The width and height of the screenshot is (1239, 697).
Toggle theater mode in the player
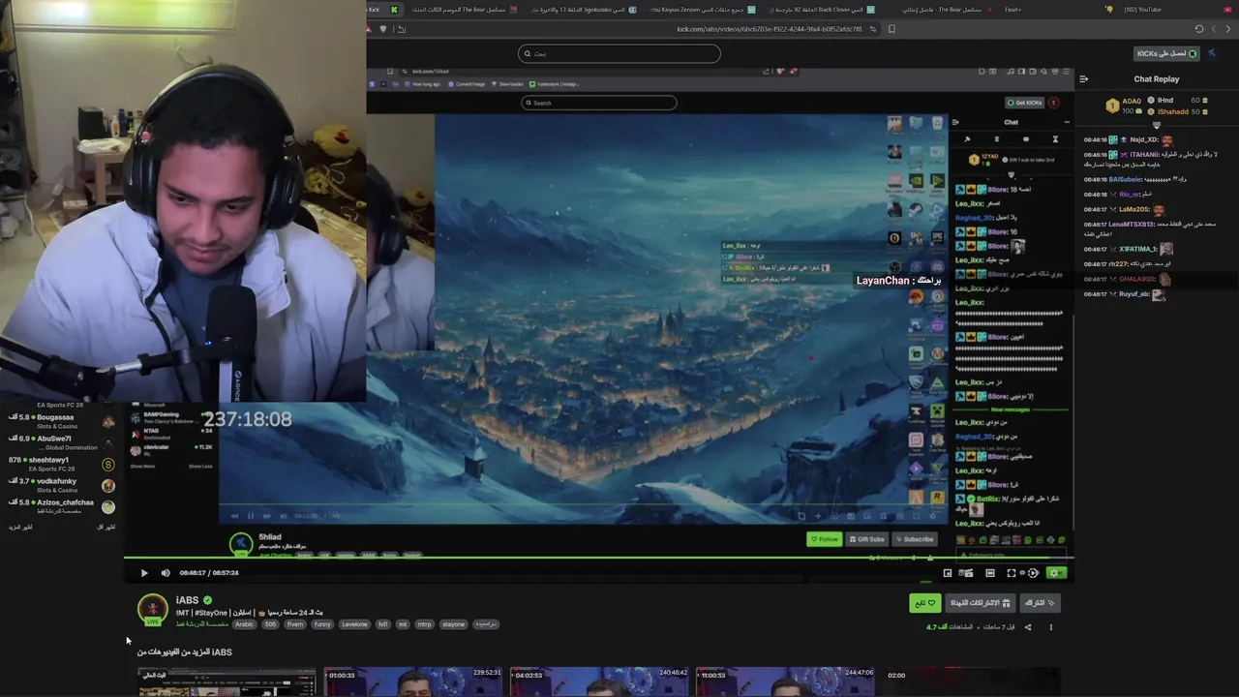click(989, 573)
